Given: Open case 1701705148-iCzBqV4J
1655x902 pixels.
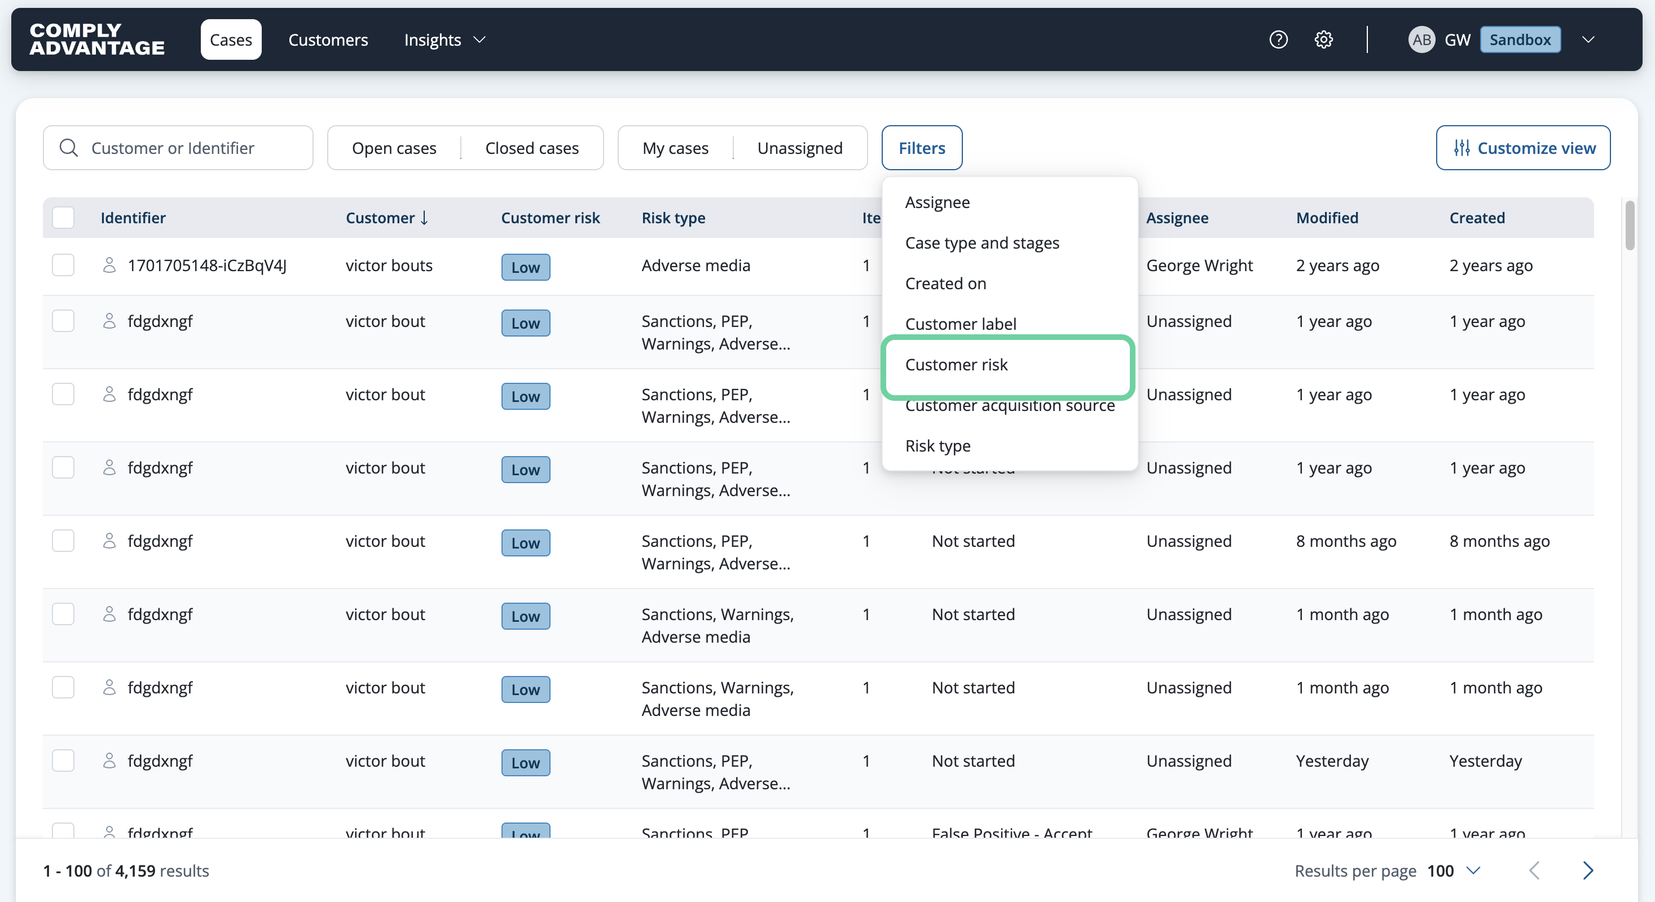Looking at the screenshot, I should click(x=207, y=265).
